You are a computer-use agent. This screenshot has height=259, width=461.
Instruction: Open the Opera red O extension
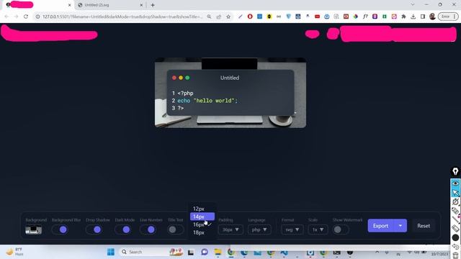coord(250,17)
